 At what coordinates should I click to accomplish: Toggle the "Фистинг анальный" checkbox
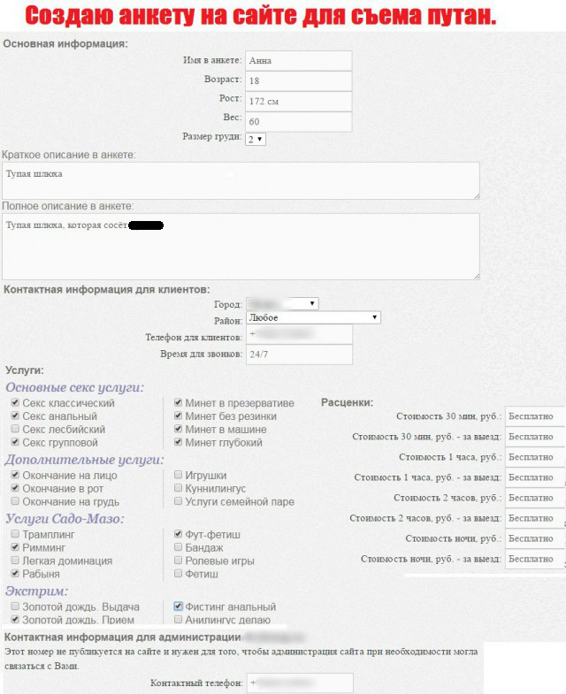pos(178,606)
